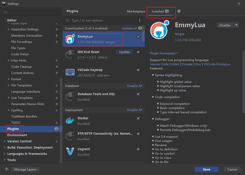Click Disable All for the Database group

pos(134,86)
